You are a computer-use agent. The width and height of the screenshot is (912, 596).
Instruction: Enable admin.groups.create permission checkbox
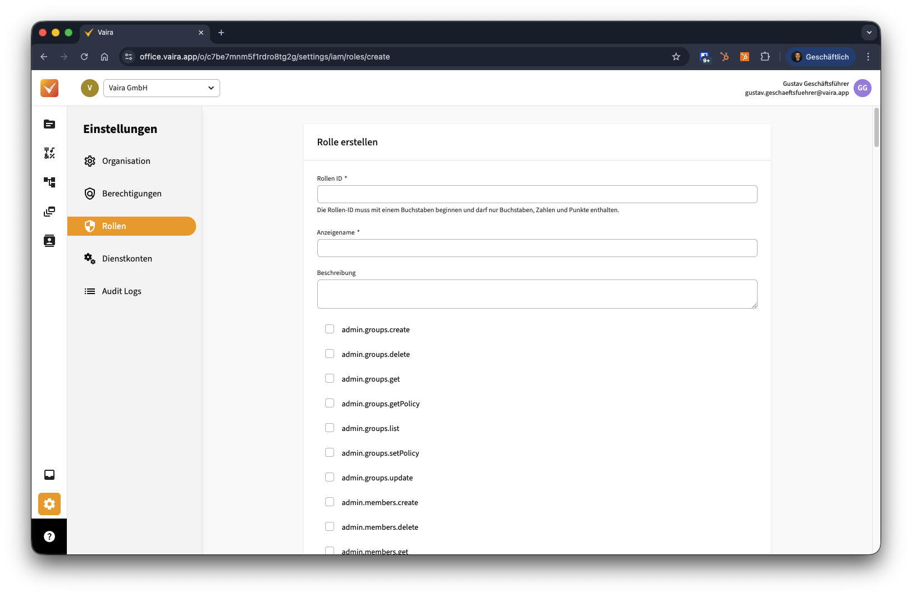tap(330, 329)
